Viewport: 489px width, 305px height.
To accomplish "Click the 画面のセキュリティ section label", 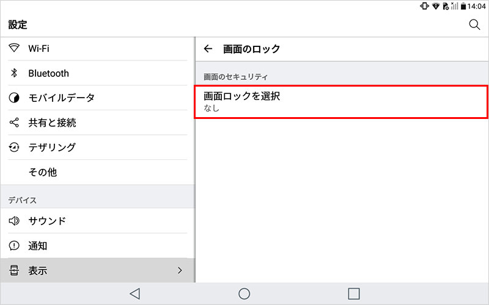I will coord(235,77).
